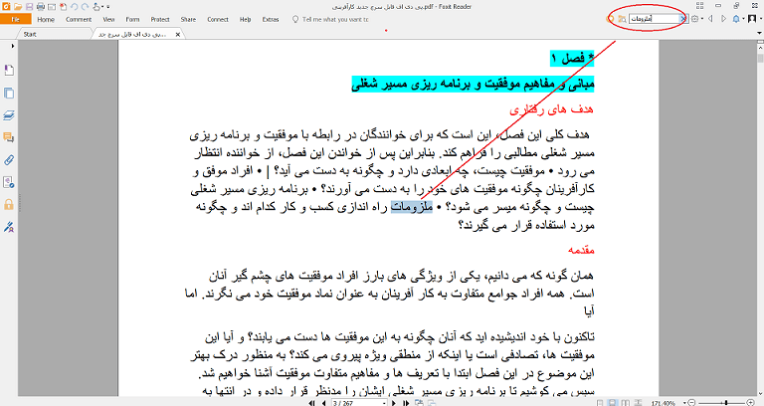Click the search text field containing ملزومات
The width and height of the screenshot is (764, 406).
tap(655, 19)
